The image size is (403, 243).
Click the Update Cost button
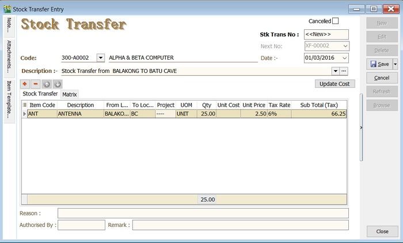[335, 84]
